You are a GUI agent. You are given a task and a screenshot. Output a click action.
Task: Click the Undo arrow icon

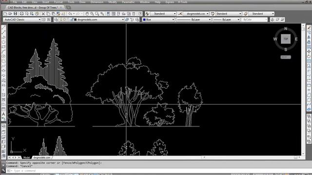(70, 14)
